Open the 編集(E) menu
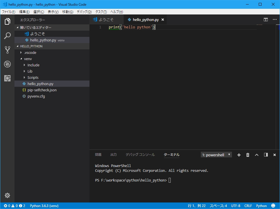The image size is (280, 209). [24, 12]
